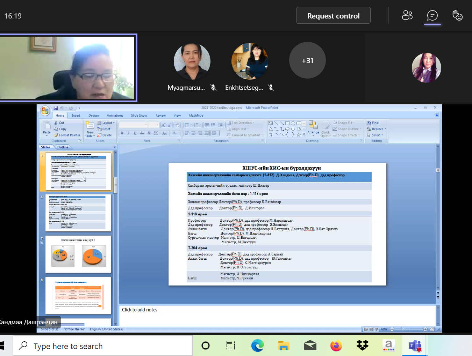The image size is (472, 356).
Task: Toggle Center text alignment
Action: (193, 133)
